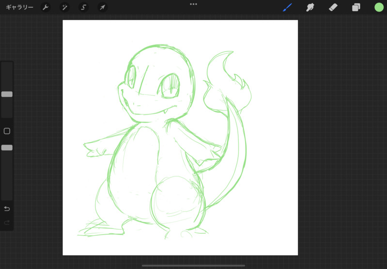Open the Actions wrench menu
387x269 pixels.
46,7
